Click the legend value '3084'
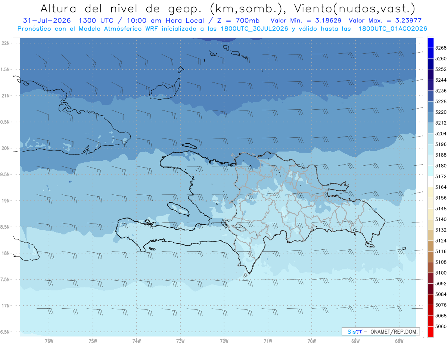The image size is (448, 346). pyautogui.click(x=441, y=294)
